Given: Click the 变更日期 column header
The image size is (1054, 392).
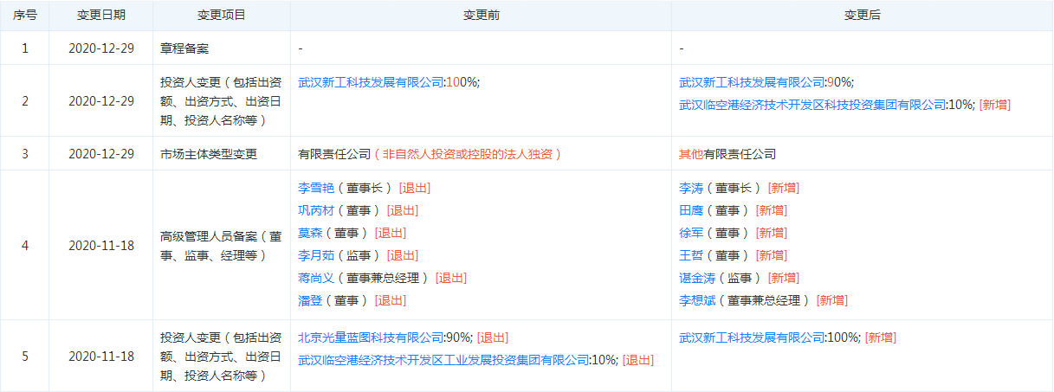Looking at the screenshot, I should pos(101,16).
